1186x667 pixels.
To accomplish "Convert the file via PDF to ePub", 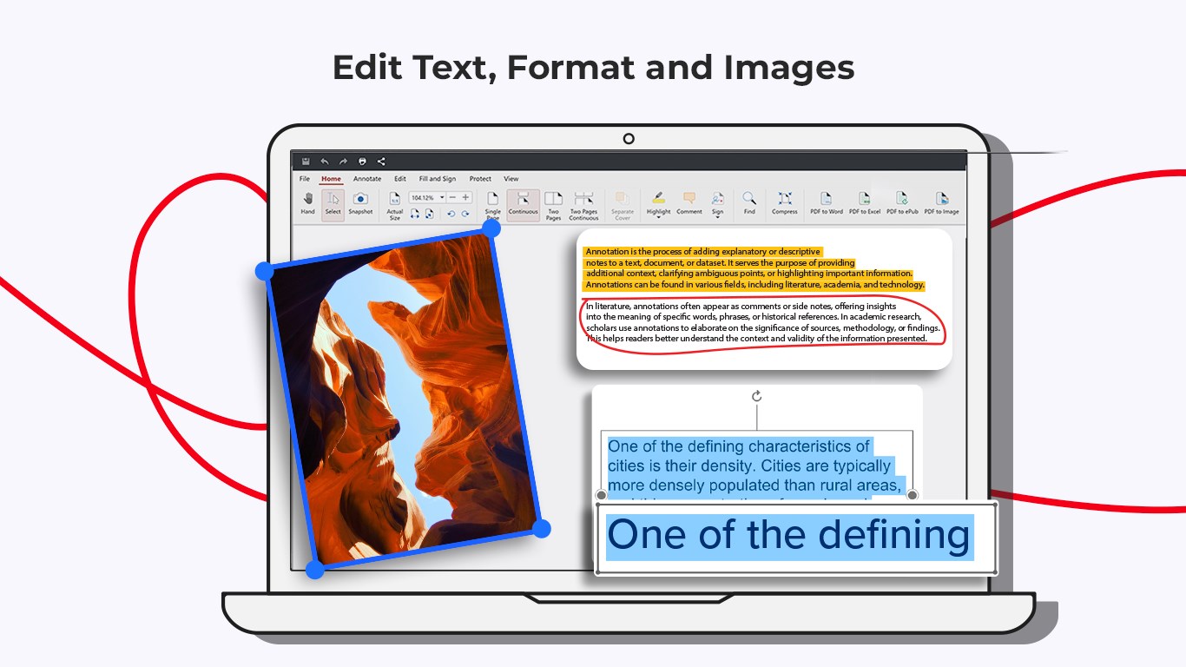I will coord(902,201).
